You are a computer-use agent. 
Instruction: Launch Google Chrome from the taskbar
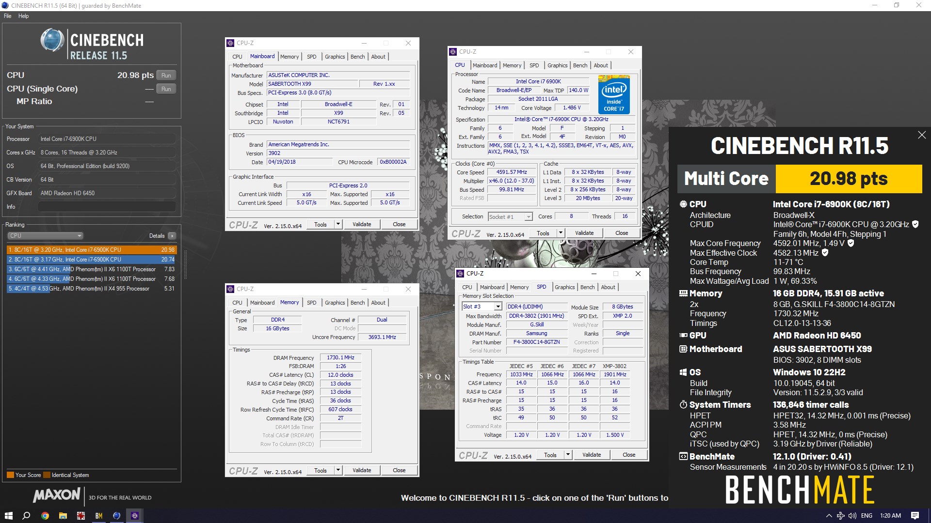tap(45, 516)
